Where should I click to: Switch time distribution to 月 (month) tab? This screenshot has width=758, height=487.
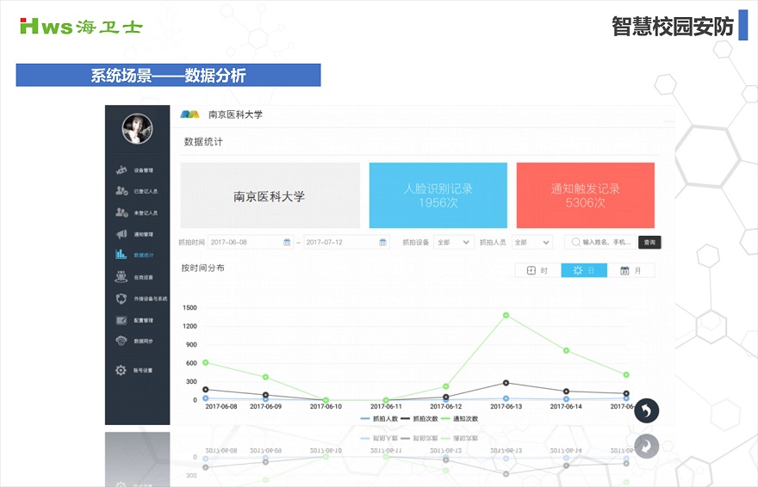click(631, 270)
